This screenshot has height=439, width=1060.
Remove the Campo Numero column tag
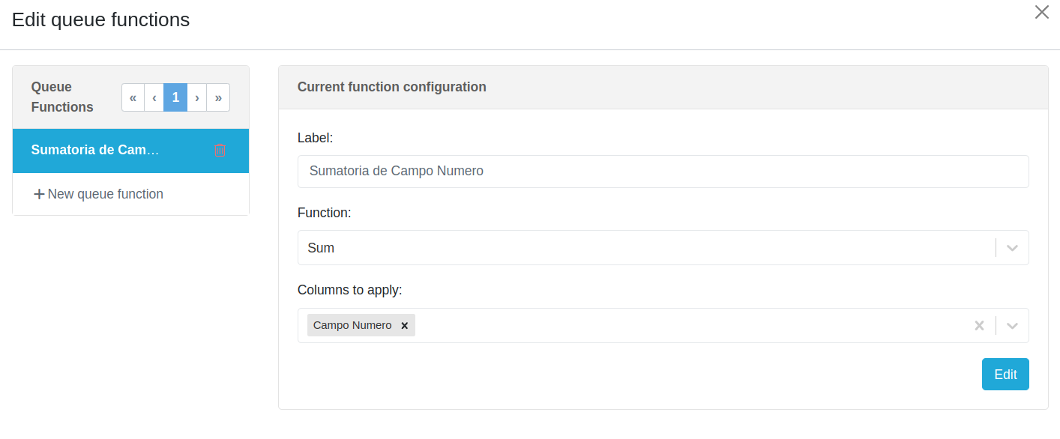pos(404,326)
